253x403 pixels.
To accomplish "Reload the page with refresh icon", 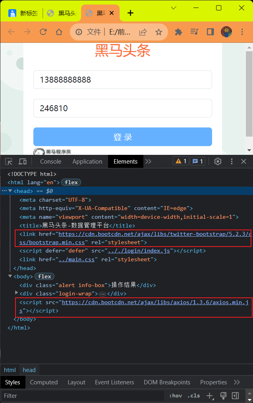I will point(43,32).
